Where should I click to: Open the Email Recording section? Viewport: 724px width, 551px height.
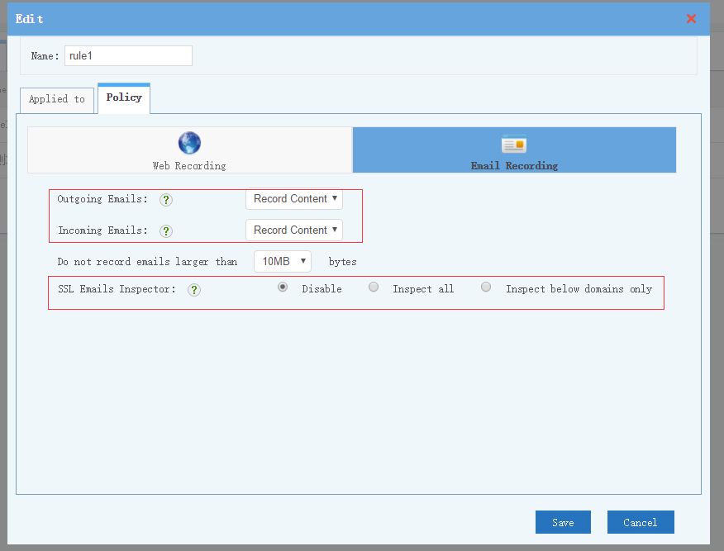pos(514,150)
